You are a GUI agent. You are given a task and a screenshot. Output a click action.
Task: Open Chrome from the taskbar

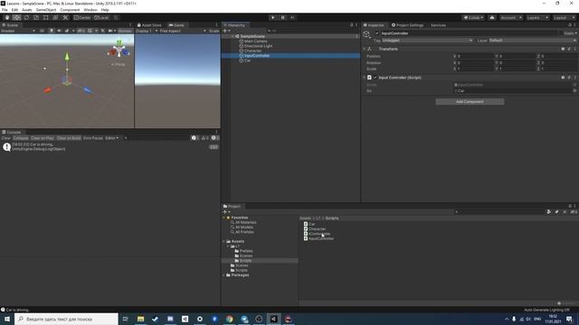click(229, 319)
